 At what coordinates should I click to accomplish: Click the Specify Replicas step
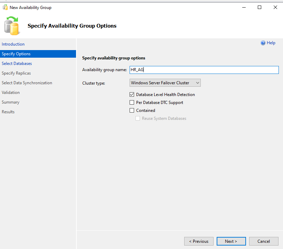click(16, 73)
